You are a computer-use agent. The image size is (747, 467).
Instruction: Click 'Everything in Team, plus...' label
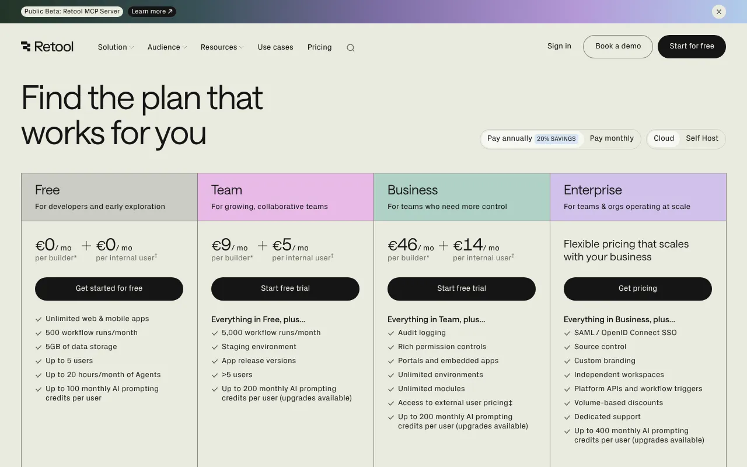(x=437, y=319)
